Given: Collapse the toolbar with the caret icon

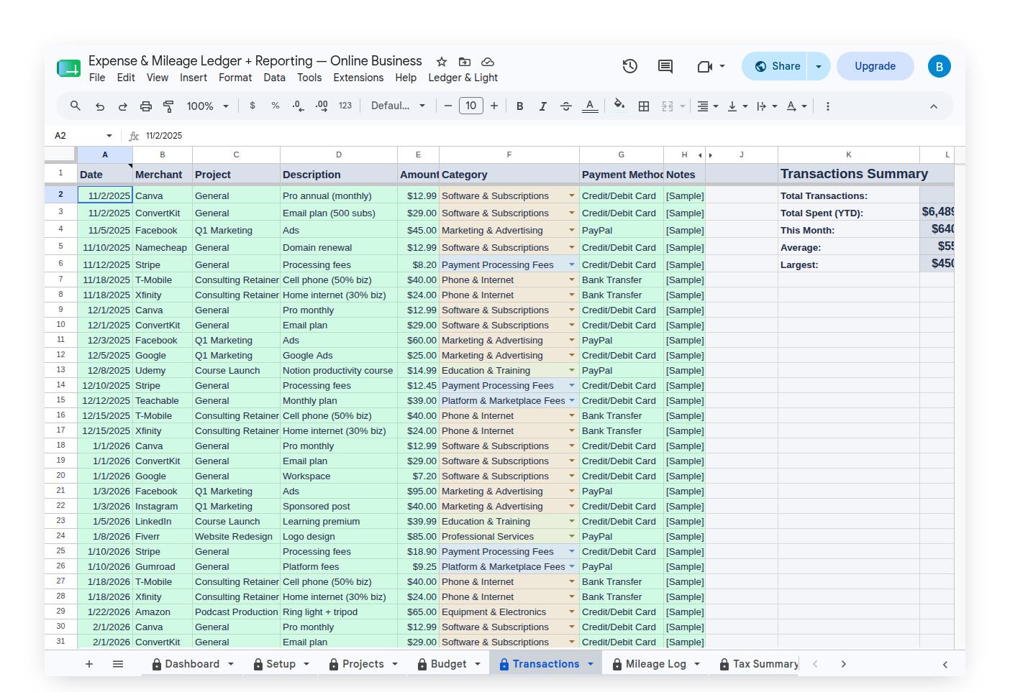Looking at the screenshot, I should click(x=934, y=106).
